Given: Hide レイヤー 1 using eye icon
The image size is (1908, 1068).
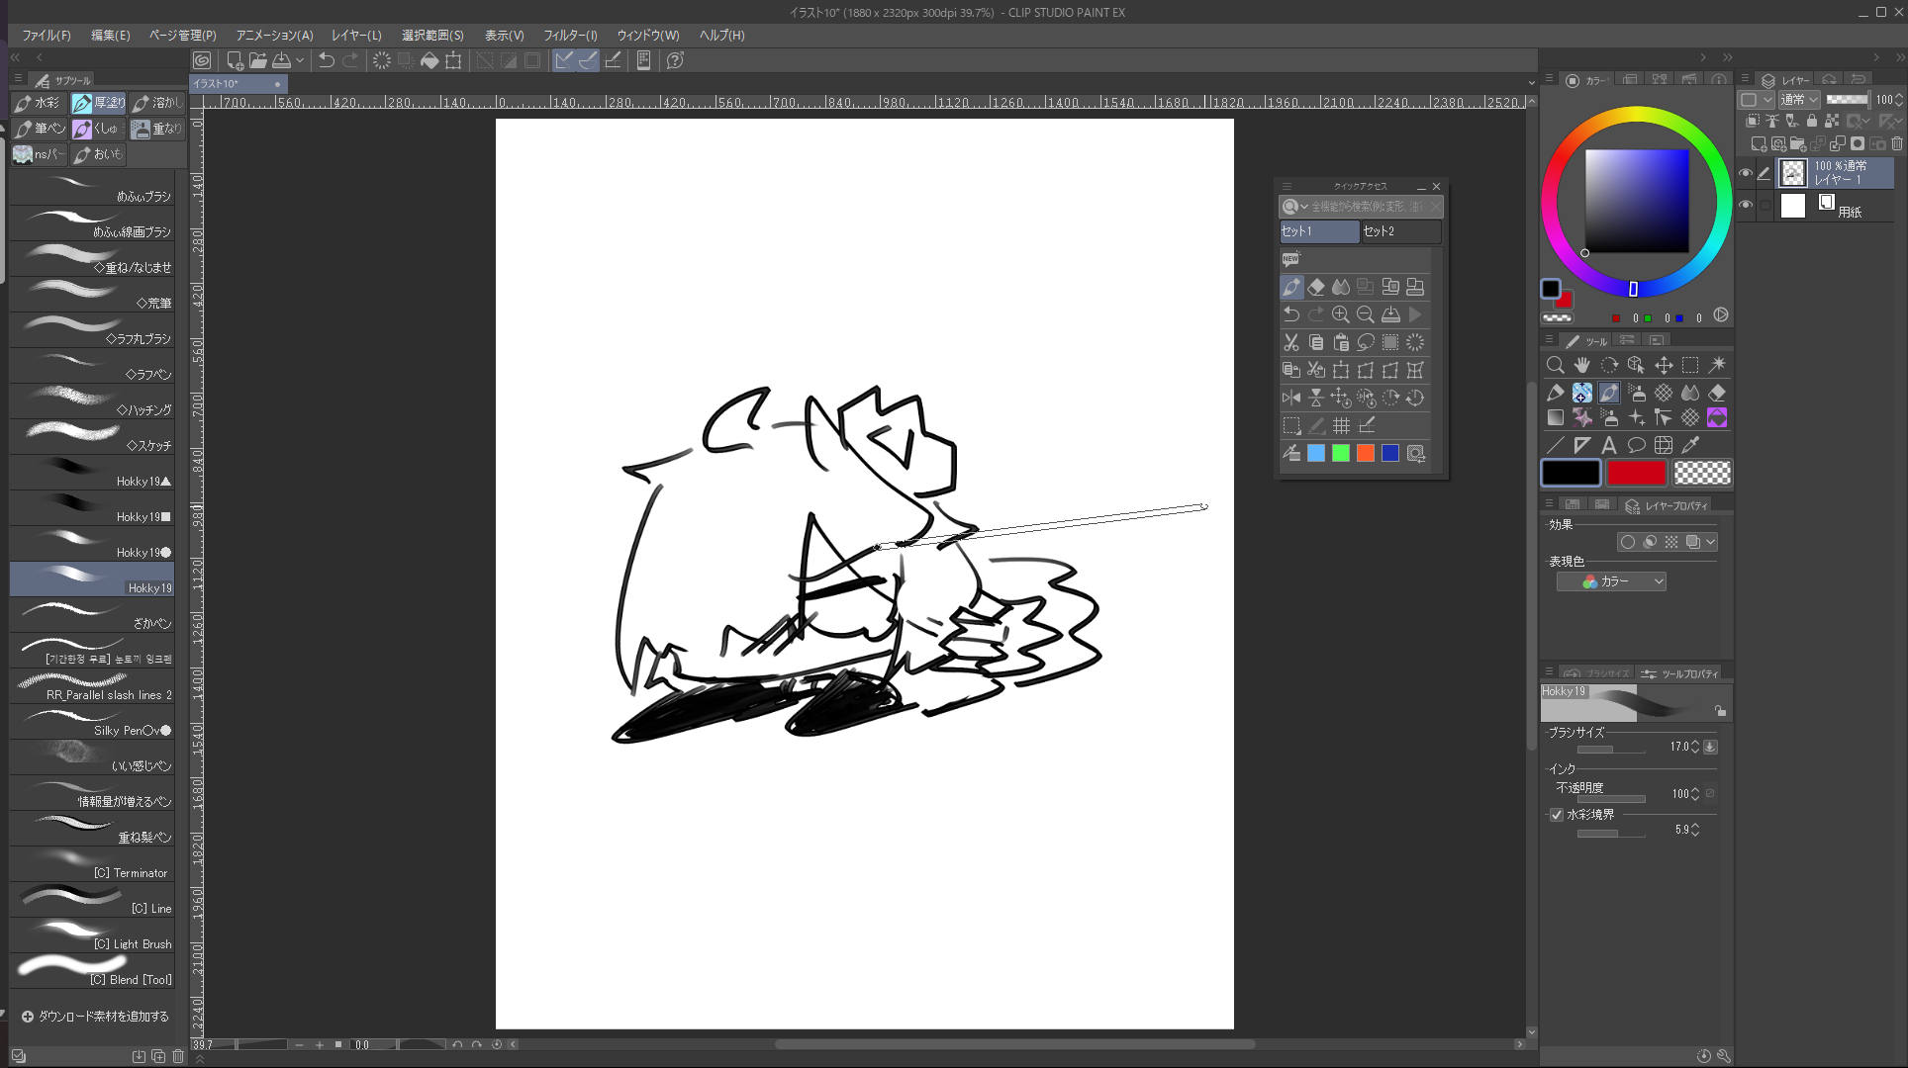Looking at the screenshot, I should (1746, 173).
